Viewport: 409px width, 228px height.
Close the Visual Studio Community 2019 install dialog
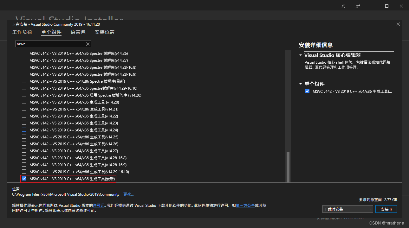click(398, 24)
